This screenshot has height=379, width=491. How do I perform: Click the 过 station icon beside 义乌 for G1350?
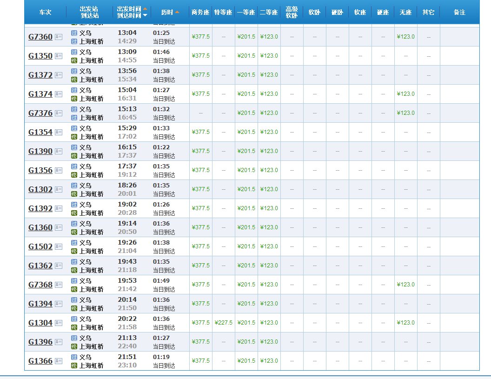pos(73,52)
